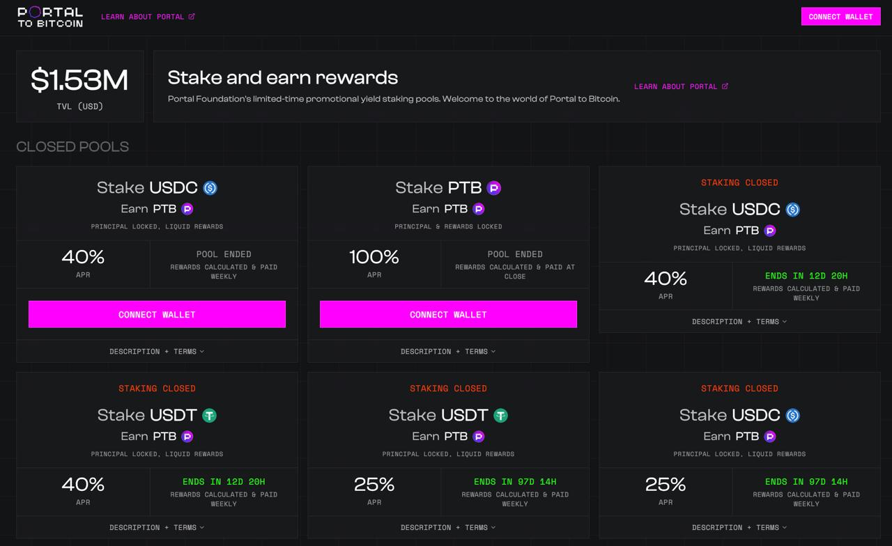
Task: Click the USDT icon in the bottom-middle pool
Action: tap(500, 416)
